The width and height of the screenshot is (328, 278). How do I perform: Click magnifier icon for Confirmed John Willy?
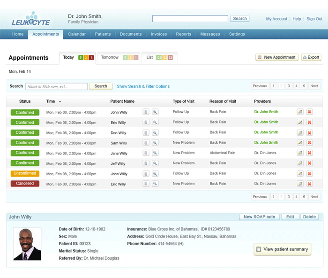(x=155, y=112)
